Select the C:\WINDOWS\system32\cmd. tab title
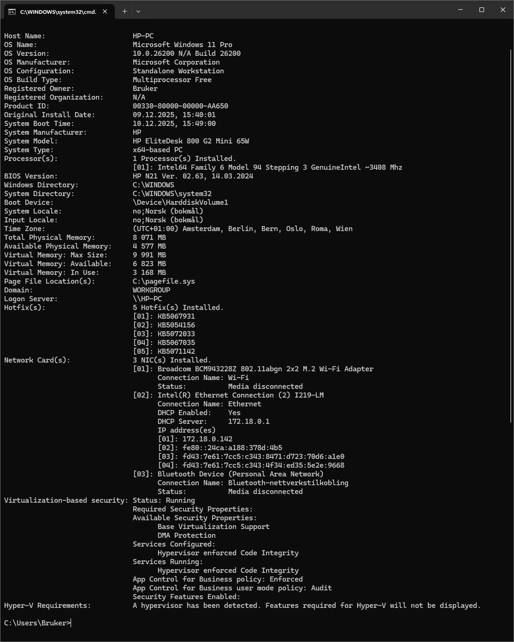Screen dimensions: 514x642 click(x=58, y=11)
